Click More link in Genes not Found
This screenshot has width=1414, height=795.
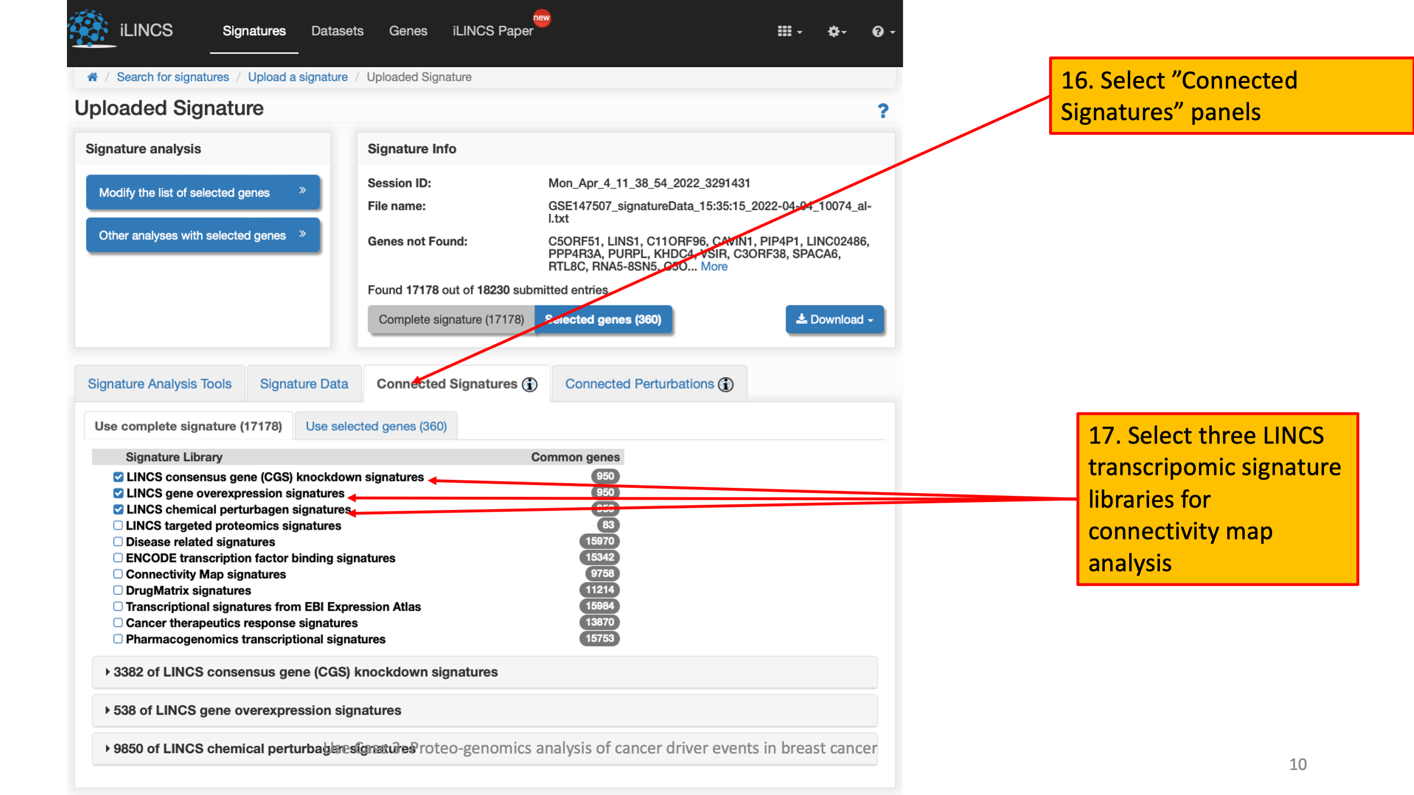coord(713,267)
